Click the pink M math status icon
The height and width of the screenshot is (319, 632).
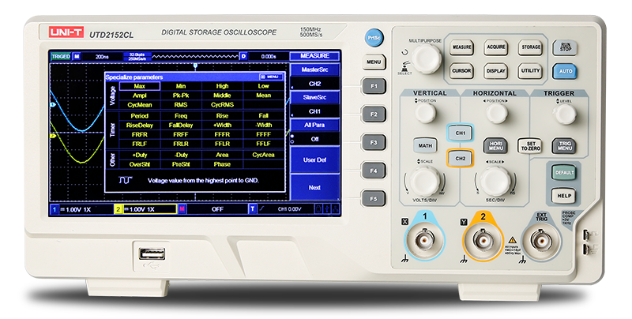click(x=182, y=209)
